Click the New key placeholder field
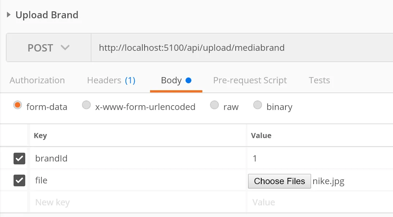The height and width of the screenshot is (217, 393). pyautogui.click(x=138, y=202)
